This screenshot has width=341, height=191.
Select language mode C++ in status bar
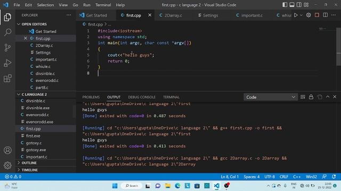coord(297,177)
